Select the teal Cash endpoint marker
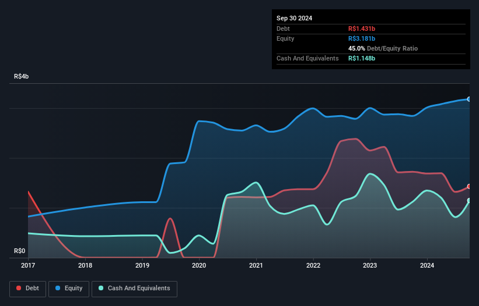The image size is (479, 306). click(469, 200)
